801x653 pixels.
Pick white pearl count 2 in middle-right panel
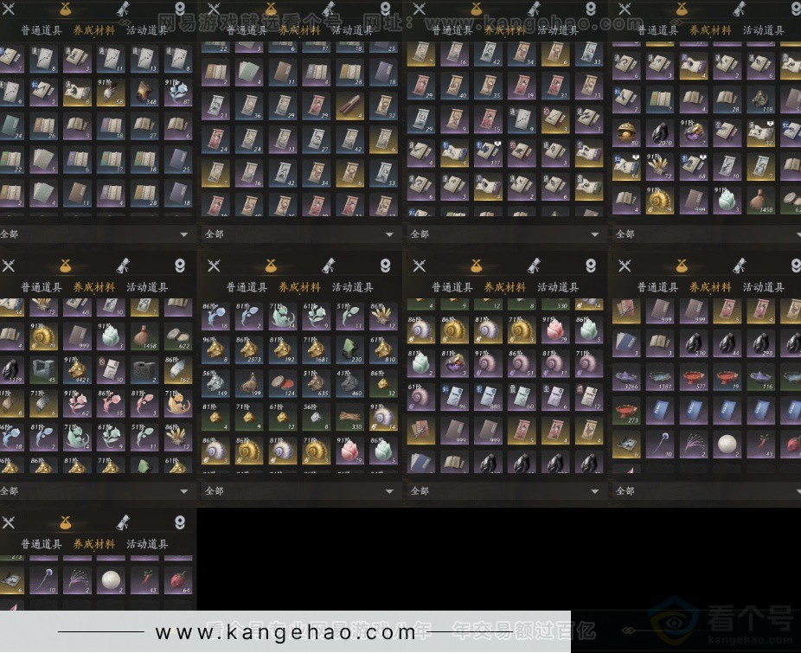pyautogui.click(x=727, y=444)
